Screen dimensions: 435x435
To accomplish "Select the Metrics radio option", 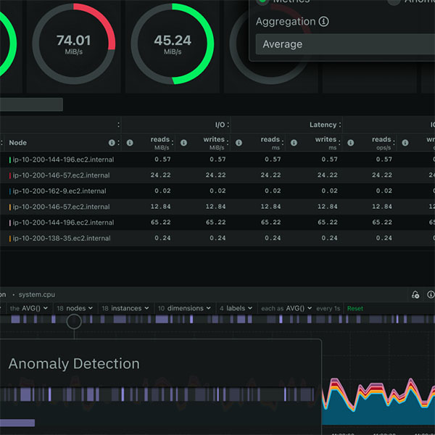I will pyautogui.click(x=262, y=1).
